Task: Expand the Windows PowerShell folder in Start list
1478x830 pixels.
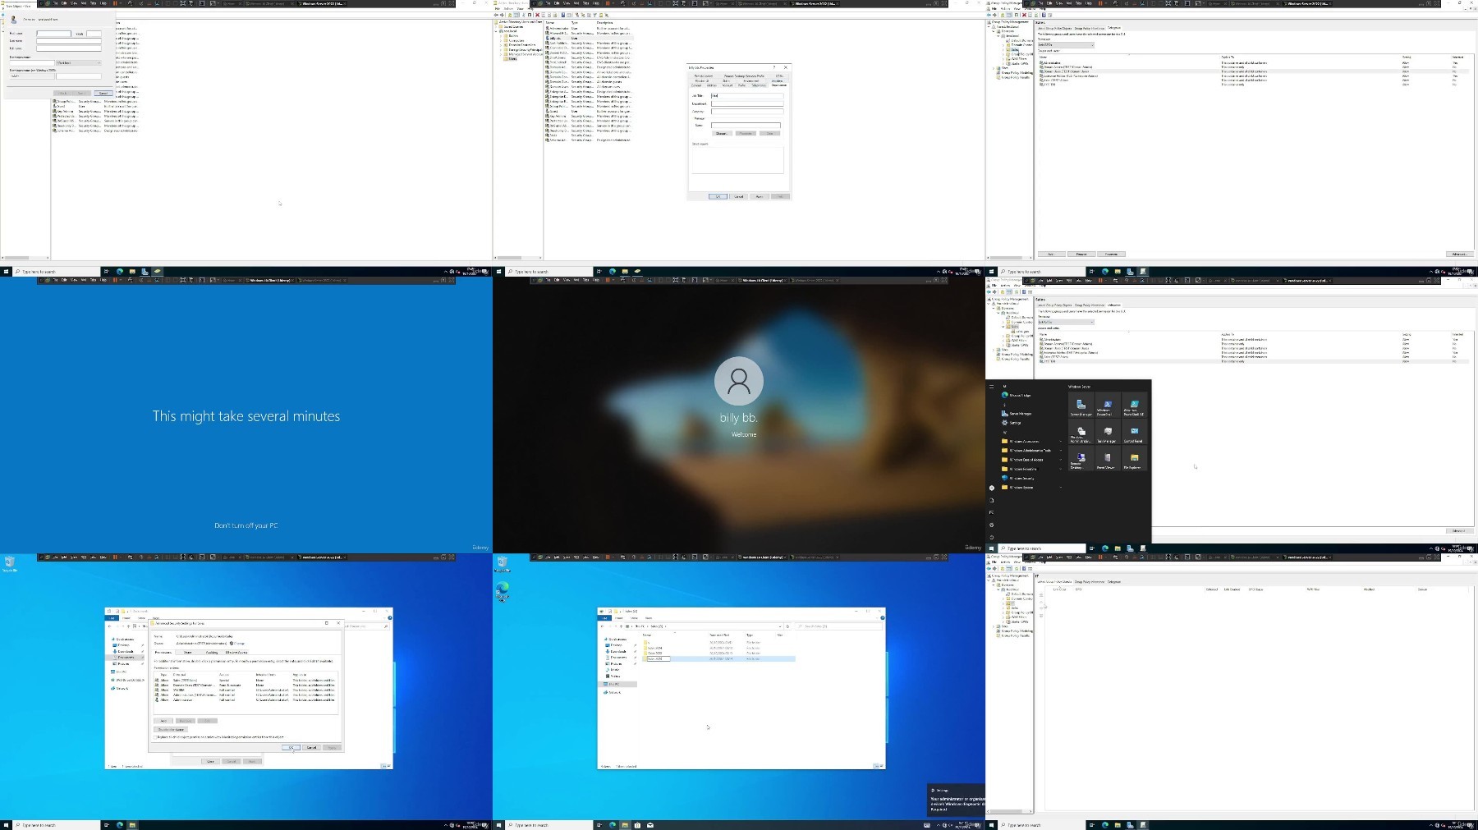Action: 1031,469
